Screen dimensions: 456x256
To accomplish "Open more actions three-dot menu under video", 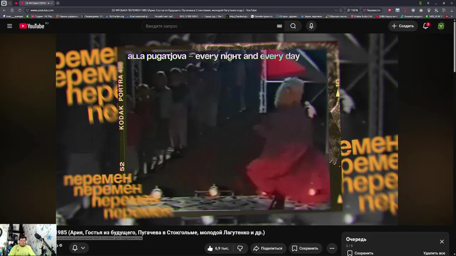I will point(332,248).
